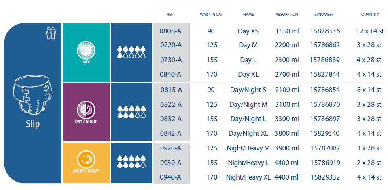Click the Day sun icon
The height and width of the screenshot is (190, 388).
(86, 50)
